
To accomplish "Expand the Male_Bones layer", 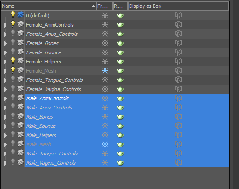I will click(x=6, y=117).
